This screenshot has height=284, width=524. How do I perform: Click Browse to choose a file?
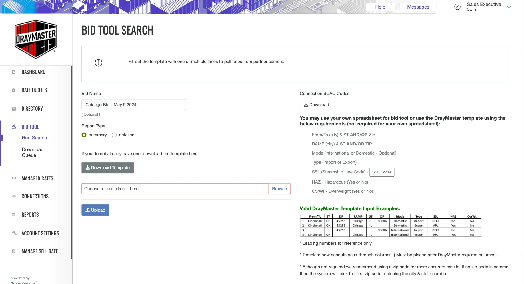pyautogui.click(x=279, y=189)
